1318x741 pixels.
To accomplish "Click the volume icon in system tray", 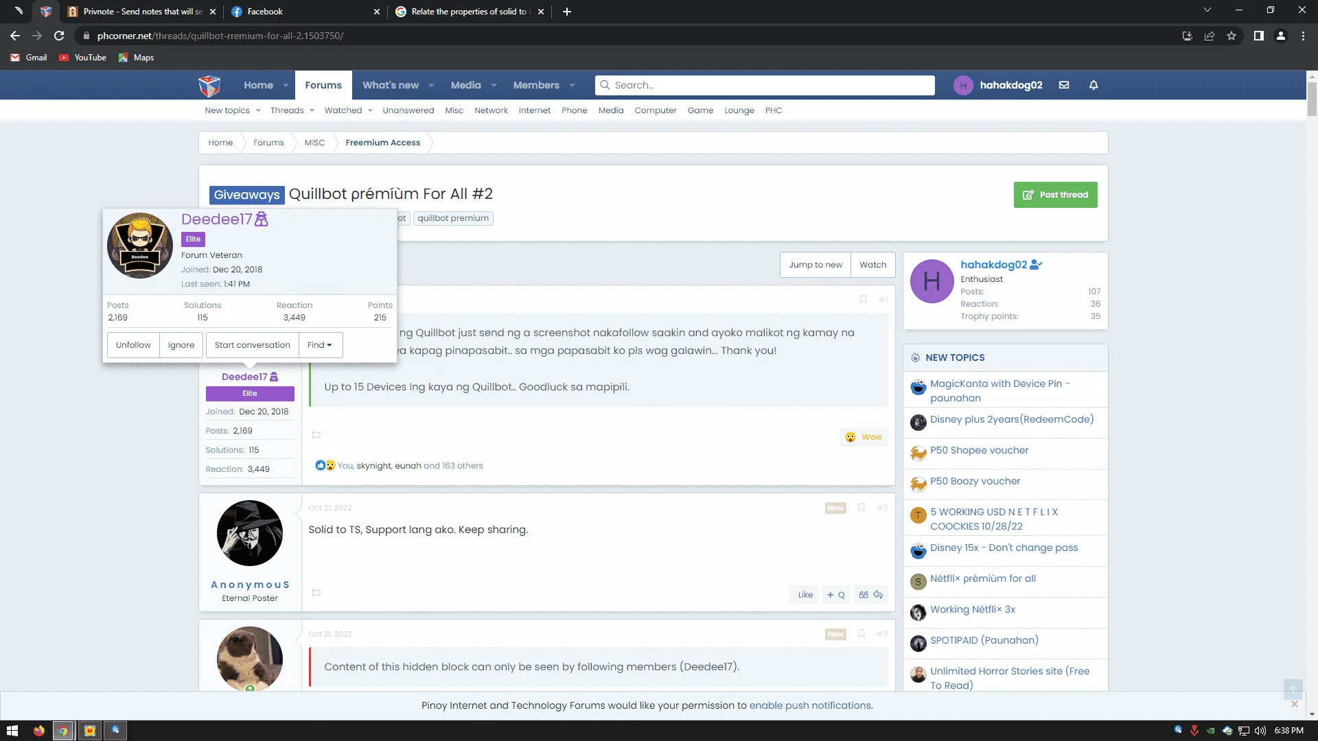I will click(x=1260, y=731).
